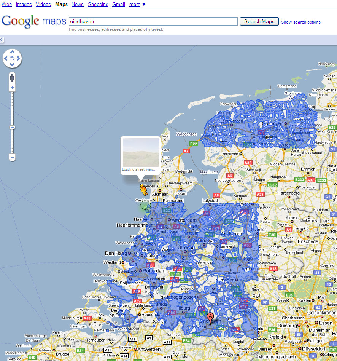The image size is (337, 361).
Task: Click the Street View pegman icon
Action: coord(12,78)
